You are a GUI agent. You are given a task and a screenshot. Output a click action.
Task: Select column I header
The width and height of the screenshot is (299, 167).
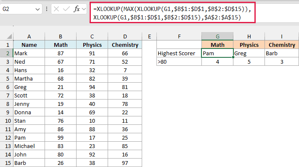click(282, 36)
